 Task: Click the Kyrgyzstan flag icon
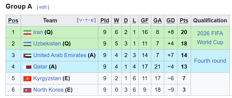[27, 78]
